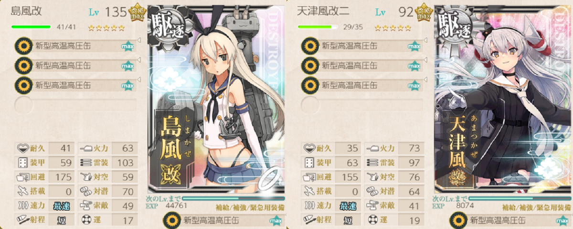
Task: Select the Amatsukaze 天津風 character card
Action: (500, 98)
